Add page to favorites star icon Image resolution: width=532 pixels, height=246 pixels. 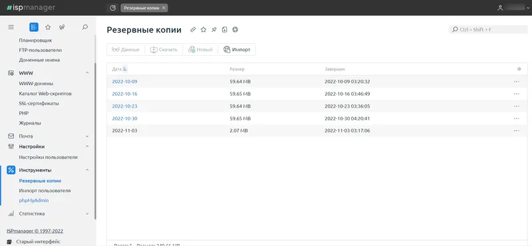203,30
